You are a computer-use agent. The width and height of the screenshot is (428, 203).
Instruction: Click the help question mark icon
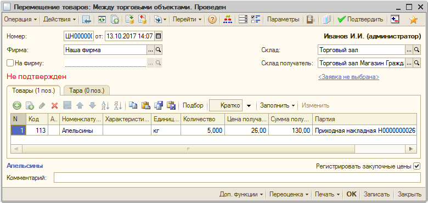click(212, 20)
